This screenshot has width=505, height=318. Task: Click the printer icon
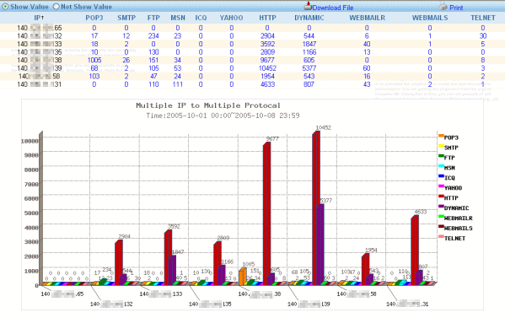click(x=443, y=6)
